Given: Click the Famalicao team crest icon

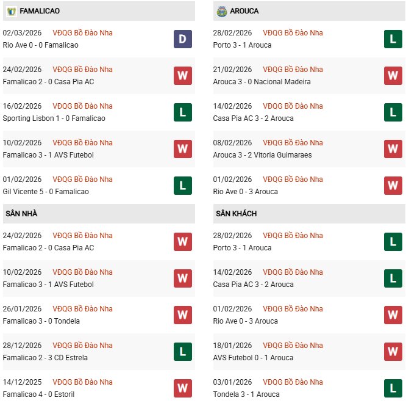Looking at the screenshot, I should click(11, 11).
